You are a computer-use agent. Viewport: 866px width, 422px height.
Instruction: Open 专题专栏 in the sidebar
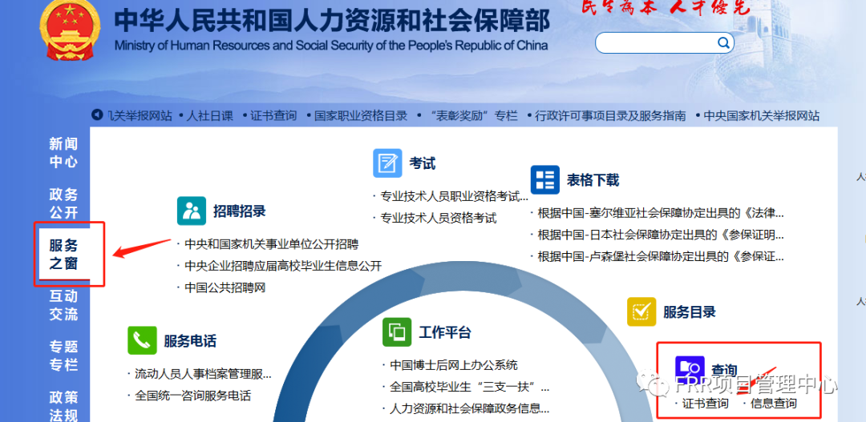coord(63,355)
